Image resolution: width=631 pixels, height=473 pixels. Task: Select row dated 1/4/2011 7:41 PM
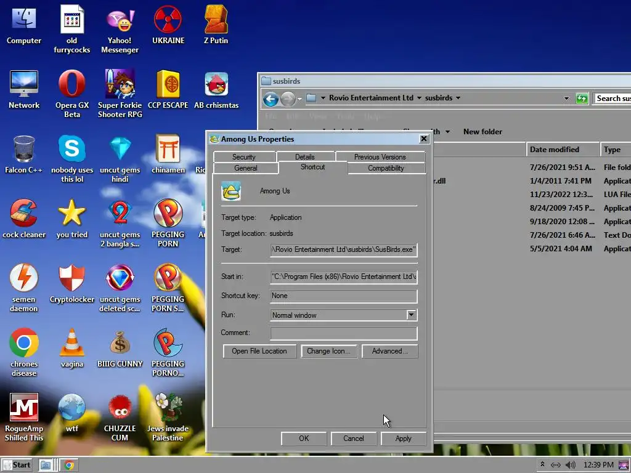point(532,181)
